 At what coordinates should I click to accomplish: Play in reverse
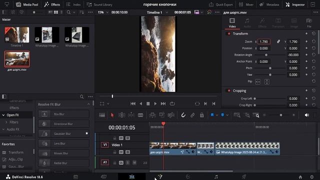pyautogui.click(x=141, y=103)
